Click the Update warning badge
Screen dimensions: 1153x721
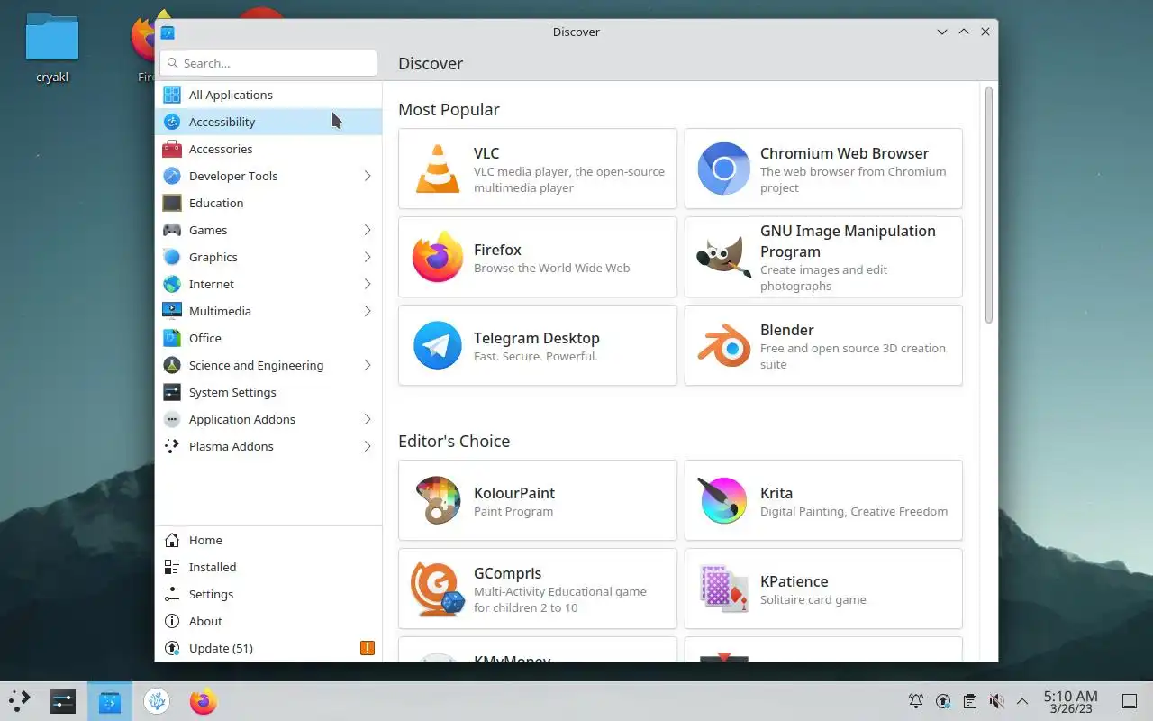pos(367,648)
